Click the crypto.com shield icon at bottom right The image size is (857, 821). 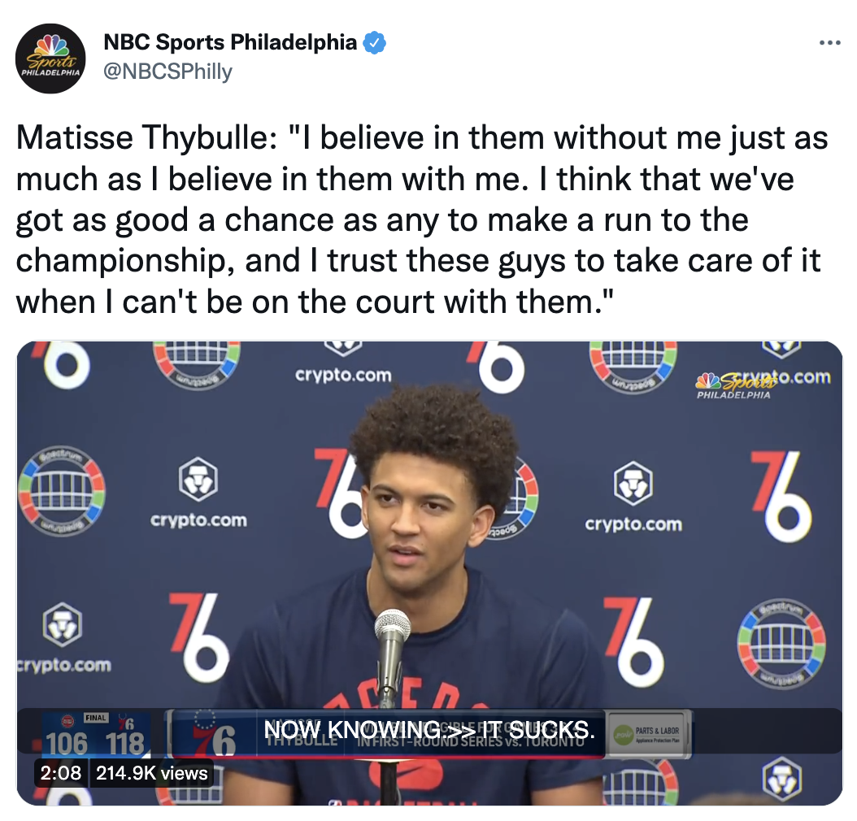[x=782, y=779]
